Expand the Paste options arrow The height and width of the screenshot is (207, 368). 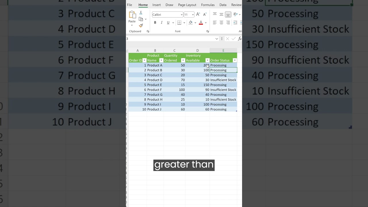point(132,25)
